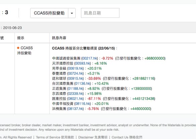Select the date text 2015-06-23
The image size is (196, 139).
pos(12,28)
